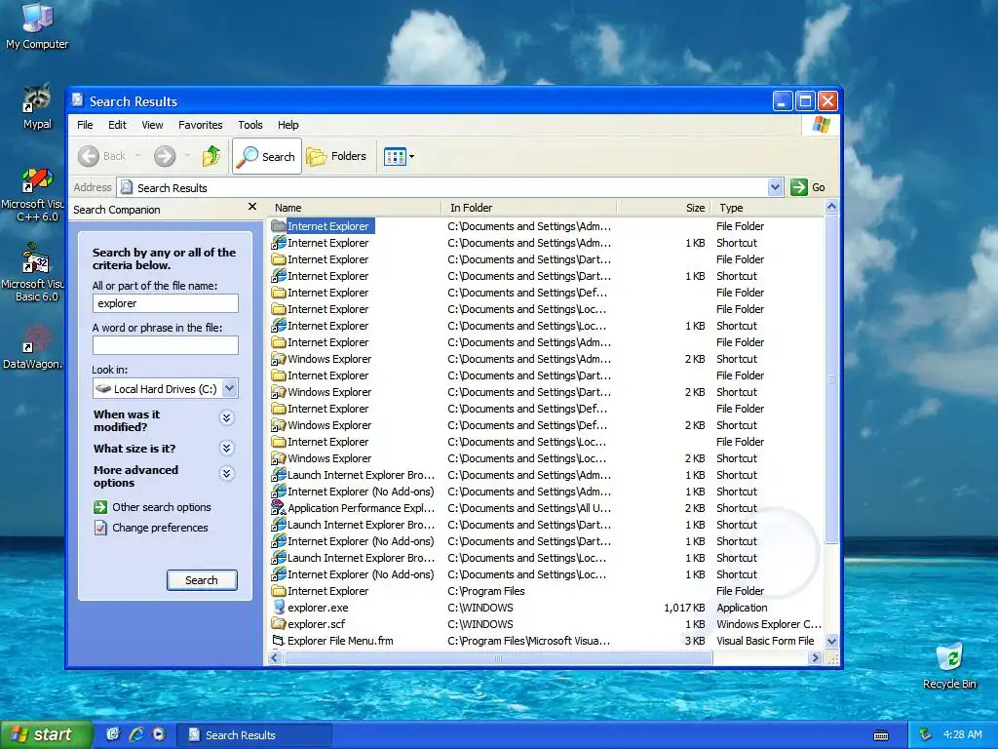Click the Go button
This screenshot has height=749, width=998.
tap(808, 187)
